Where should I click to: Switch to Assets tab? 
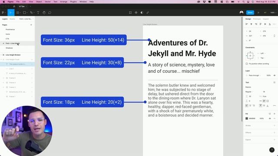point(12,19)
